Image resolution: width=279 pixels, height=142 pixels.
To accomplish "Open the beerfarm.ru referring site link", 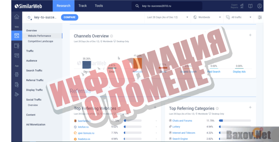I will tap(84, 121).
